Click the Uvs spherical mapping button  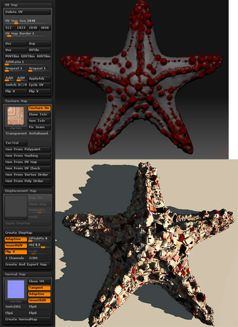[x=16, y=50]
